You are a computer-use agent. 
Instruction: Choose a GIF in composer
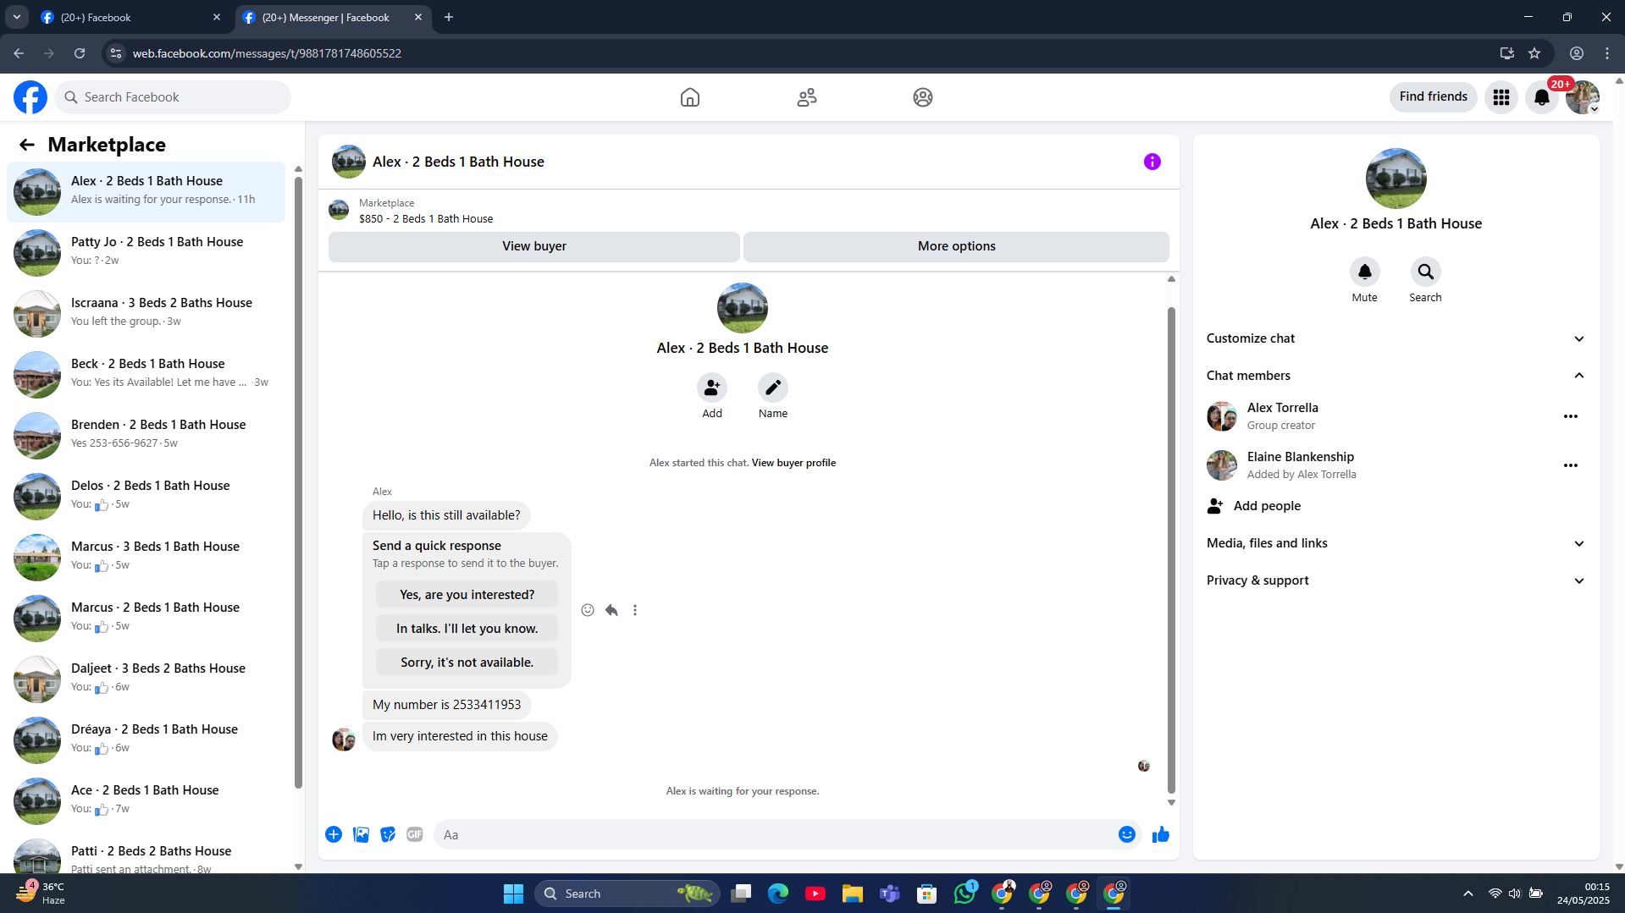pyautogui.click(x=415, y=834)
